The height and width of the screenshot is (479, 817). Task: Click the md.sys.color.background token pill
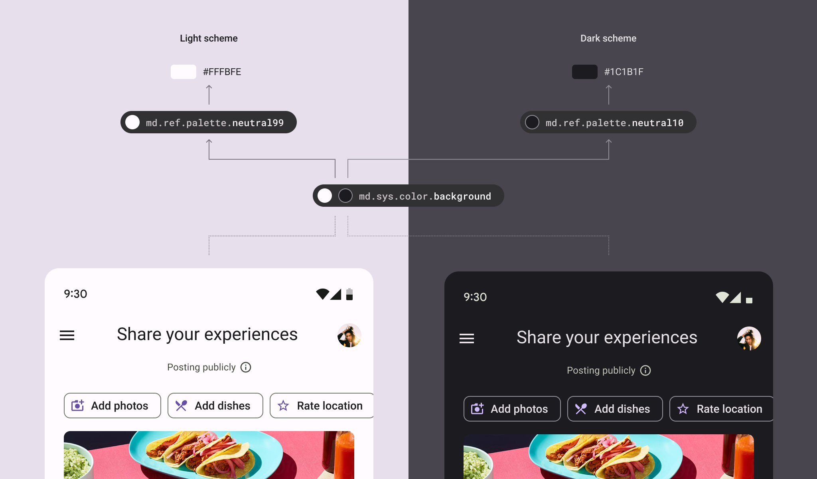[408, 196]
